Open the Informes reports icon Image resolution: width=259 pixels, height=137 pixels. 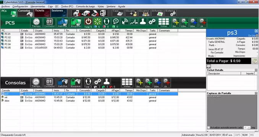[157, 13]
